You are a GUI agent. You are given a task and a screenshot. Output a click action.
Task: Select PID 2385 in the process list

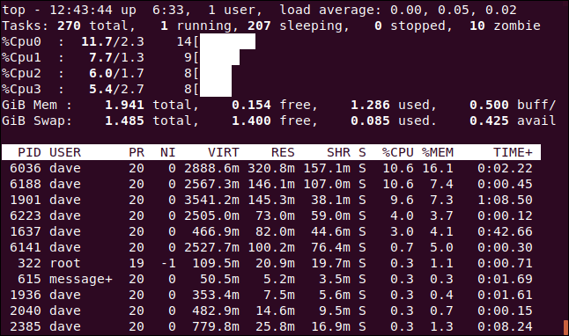[26, 326]
